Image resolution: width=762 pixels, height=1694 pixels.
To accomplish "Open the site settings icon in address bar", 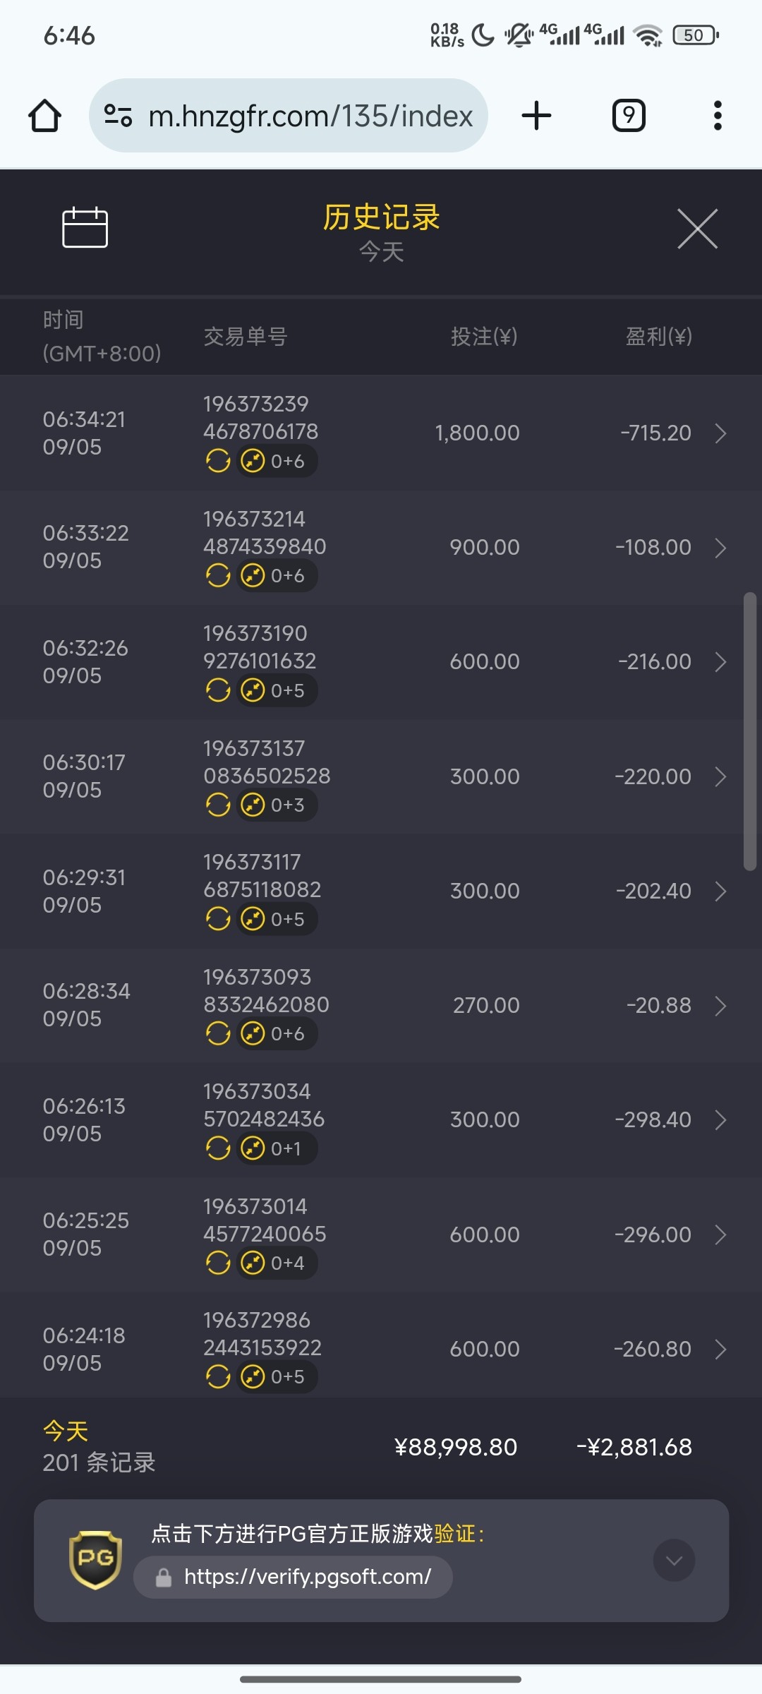I will pos(118,116).
